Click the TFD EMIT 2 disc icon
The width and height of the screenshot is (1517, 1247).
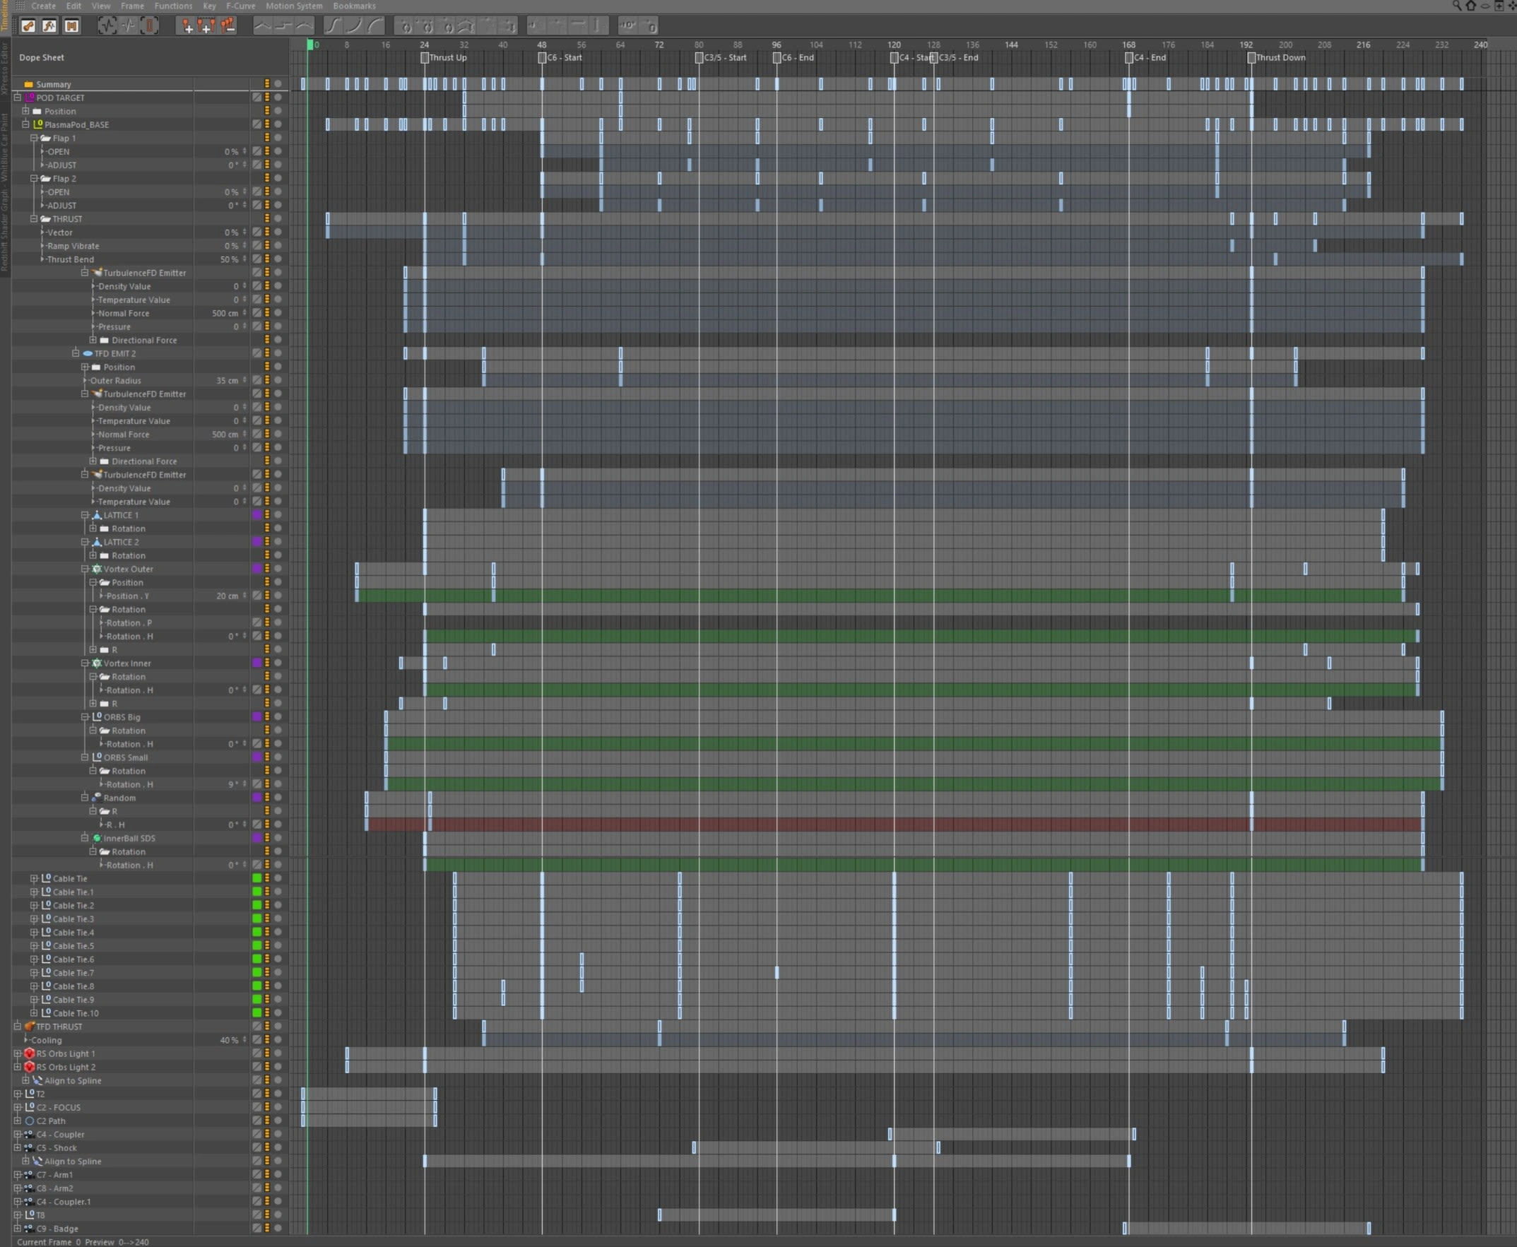(88, 353)
